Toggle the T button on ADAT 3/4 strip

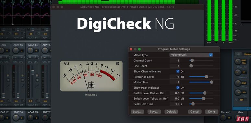(37, 80)
